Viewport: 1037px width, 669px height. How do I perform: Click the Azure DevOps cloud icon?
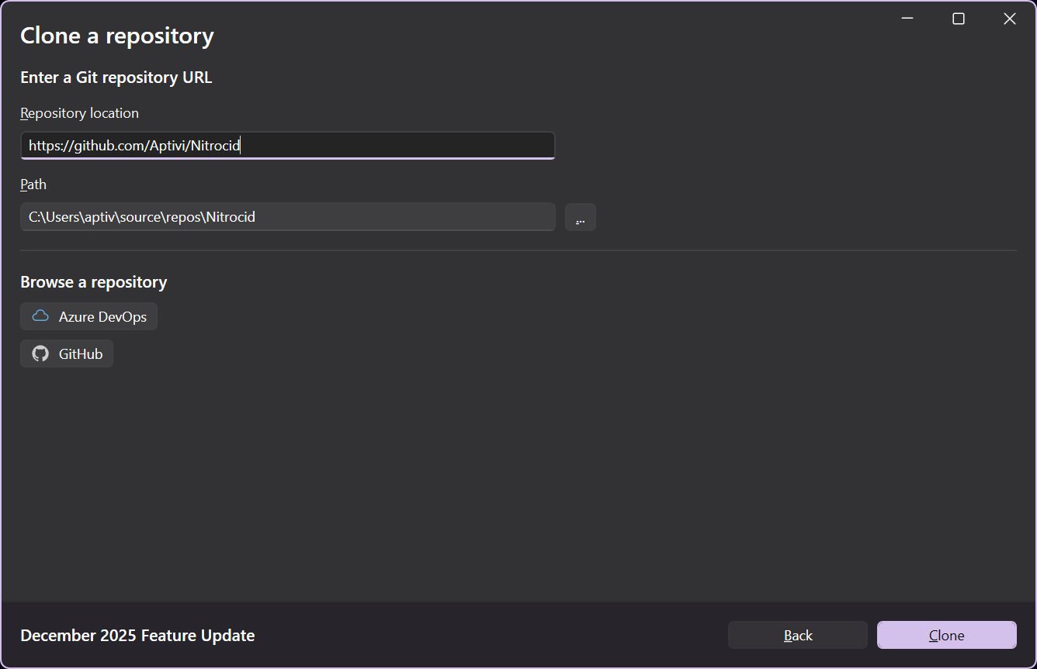click(40, 316)
